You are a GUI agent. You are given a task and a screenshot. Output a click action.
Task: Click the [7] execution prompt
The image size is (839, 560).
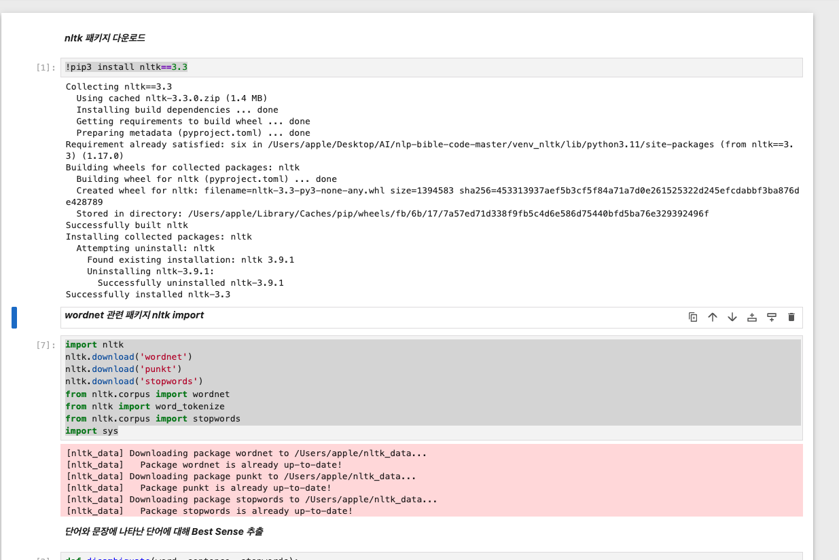click(46, 345)
